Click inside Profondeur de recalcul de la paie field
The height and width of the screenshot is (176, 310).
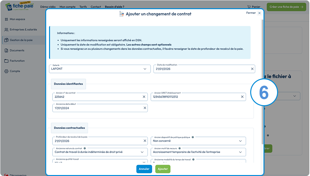pos(100,141)
